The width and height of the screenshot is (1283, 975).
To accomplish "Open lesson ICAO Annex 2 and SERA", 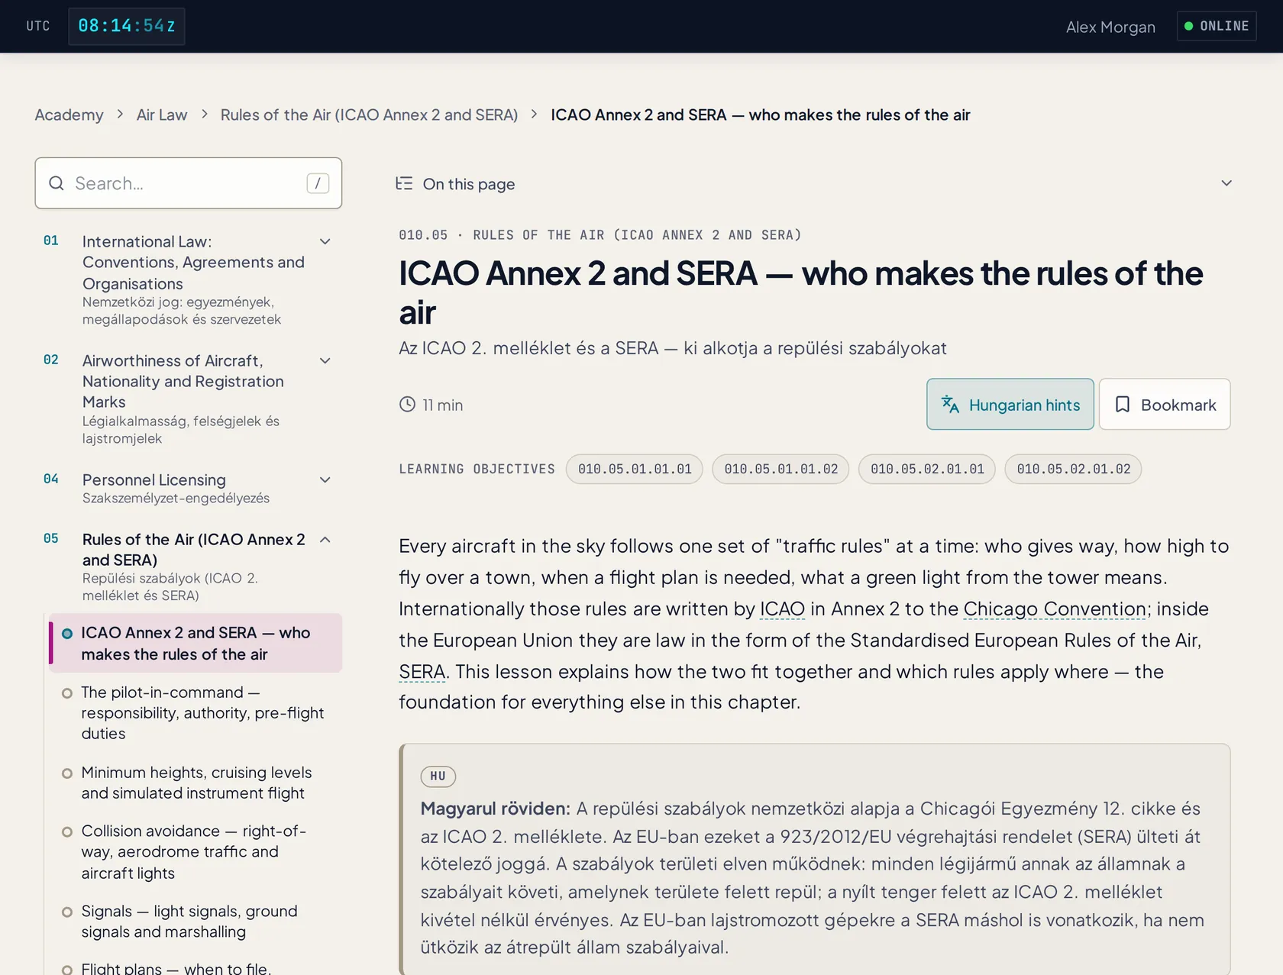I will click(196, 643).
